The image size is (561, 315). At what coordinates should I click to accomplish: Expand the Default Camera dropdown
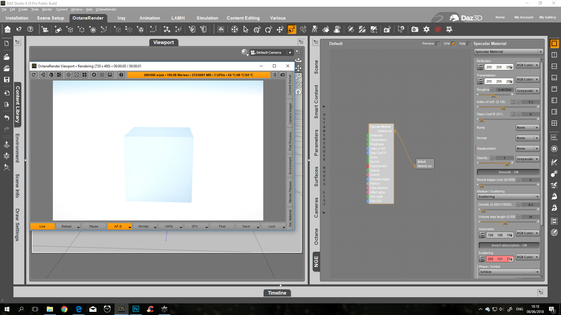290,52
